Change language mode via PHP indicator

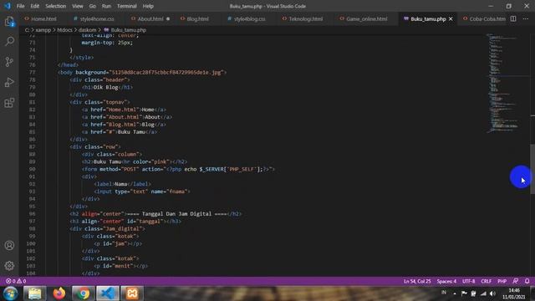pos(502,281)
